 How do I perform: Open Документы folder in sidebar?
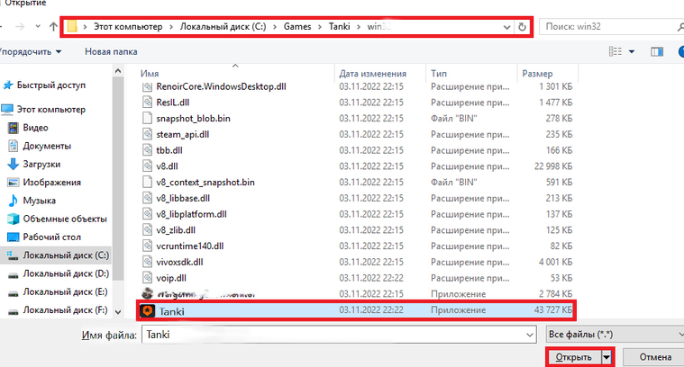point(47,146)
